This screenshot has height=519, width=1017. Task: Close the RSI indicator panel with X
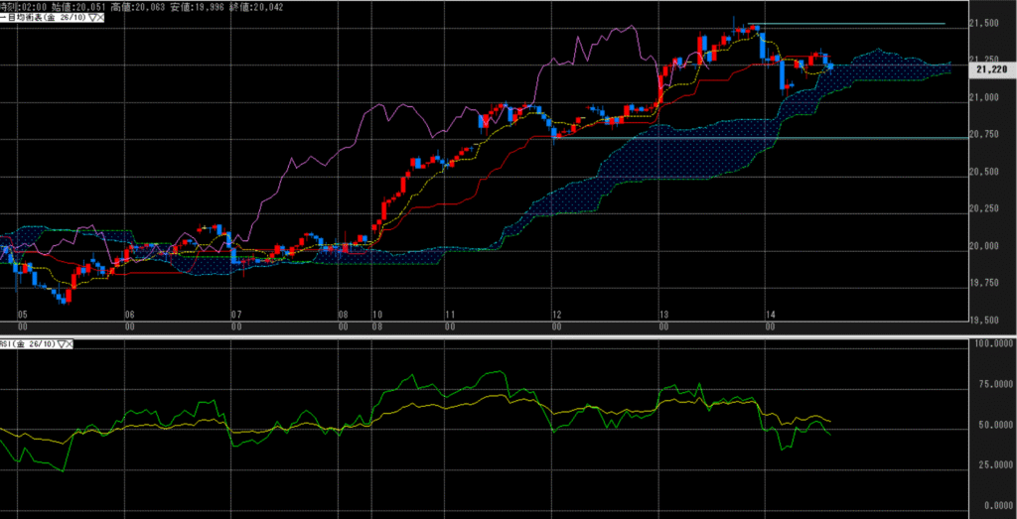(71, 344)
